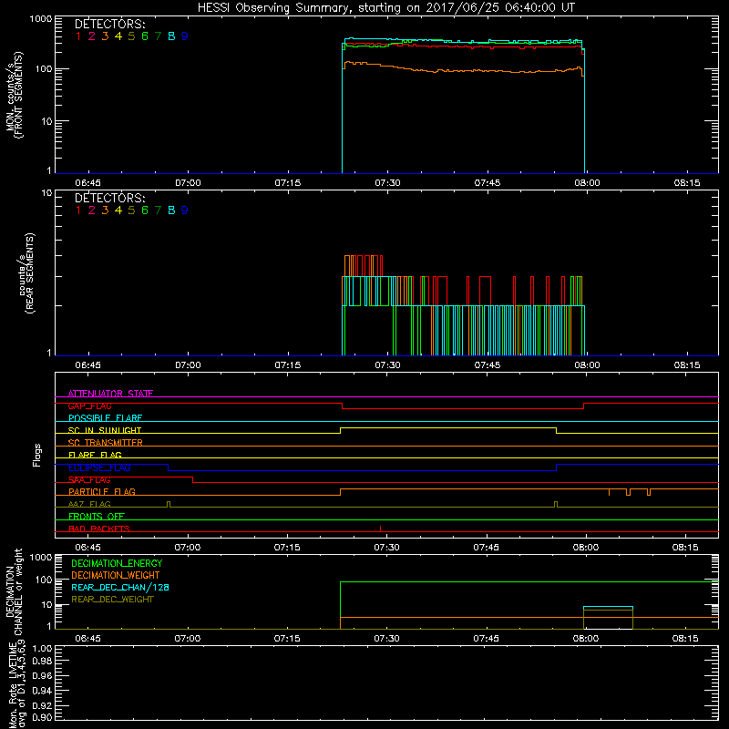The height and width of the screenshot is (729, 729).
Task: Select "DETECTORS:" legend heading in rear segments plot
Action: [109, 198]
